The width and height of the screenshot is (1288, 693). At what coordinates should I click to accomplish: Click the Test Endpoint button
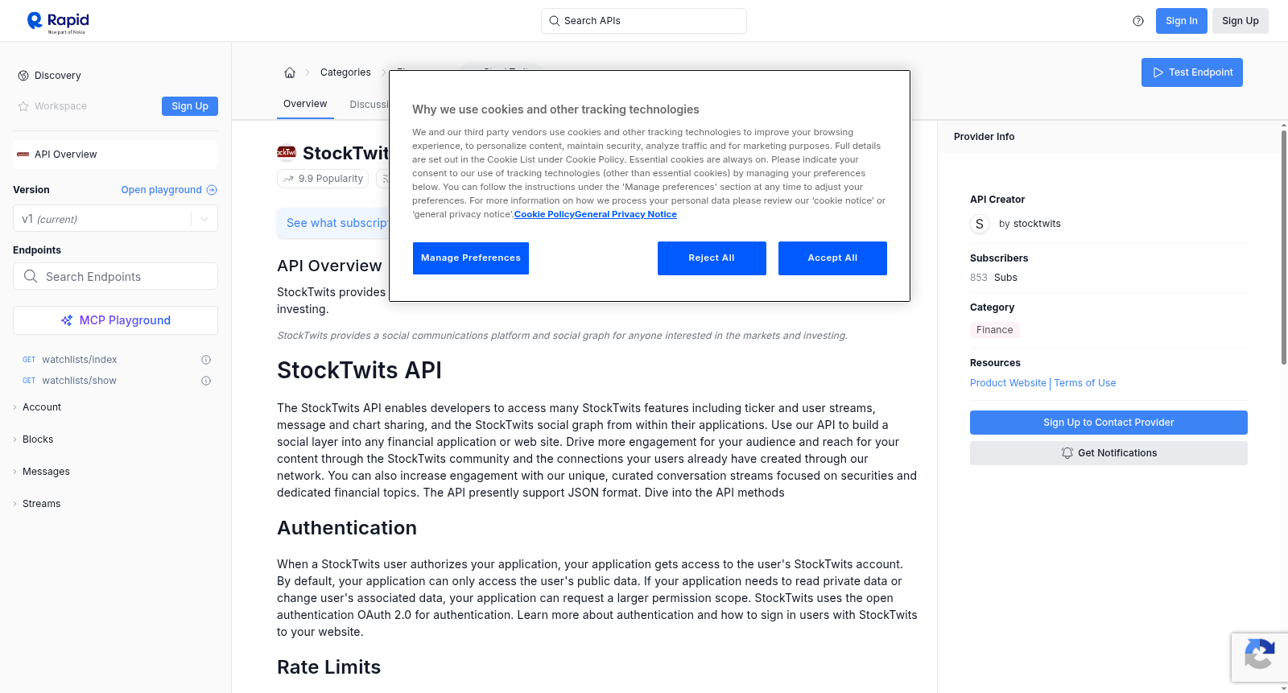[x=1192, y=72]
